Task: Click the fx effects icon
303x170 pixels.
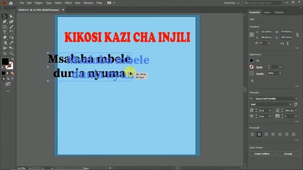Action: 252,81
